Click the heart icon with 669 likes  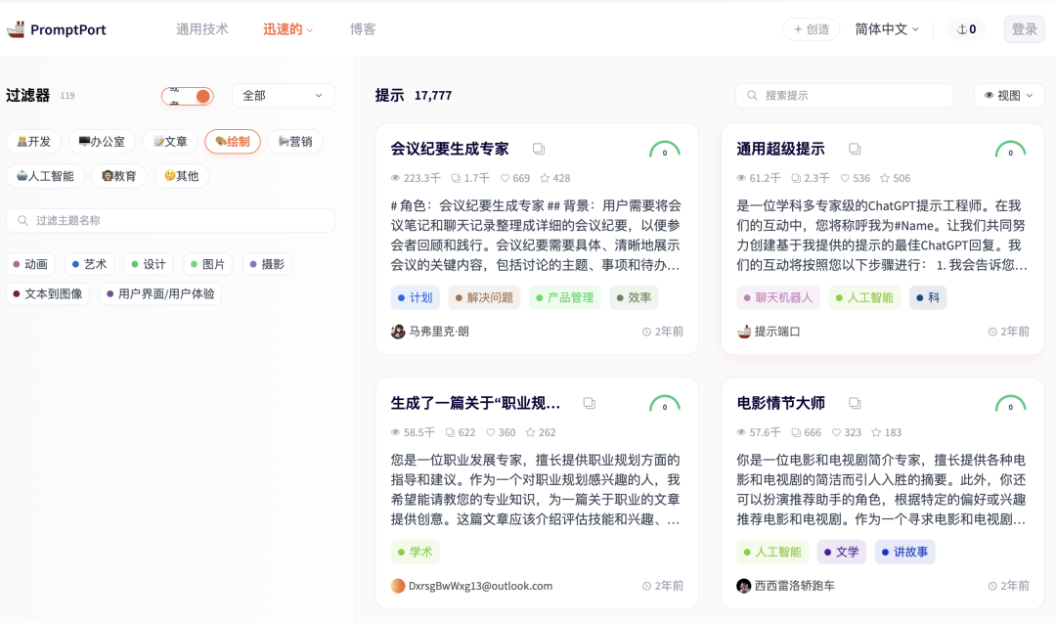point(505,178)
